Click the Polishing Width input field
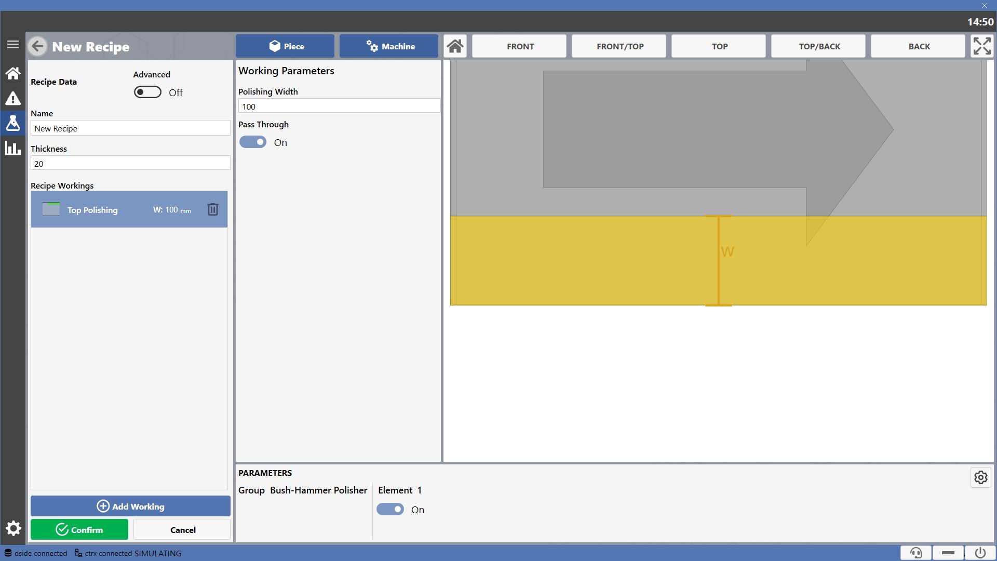This screenshot has height=561, width=997. (340, 106)
